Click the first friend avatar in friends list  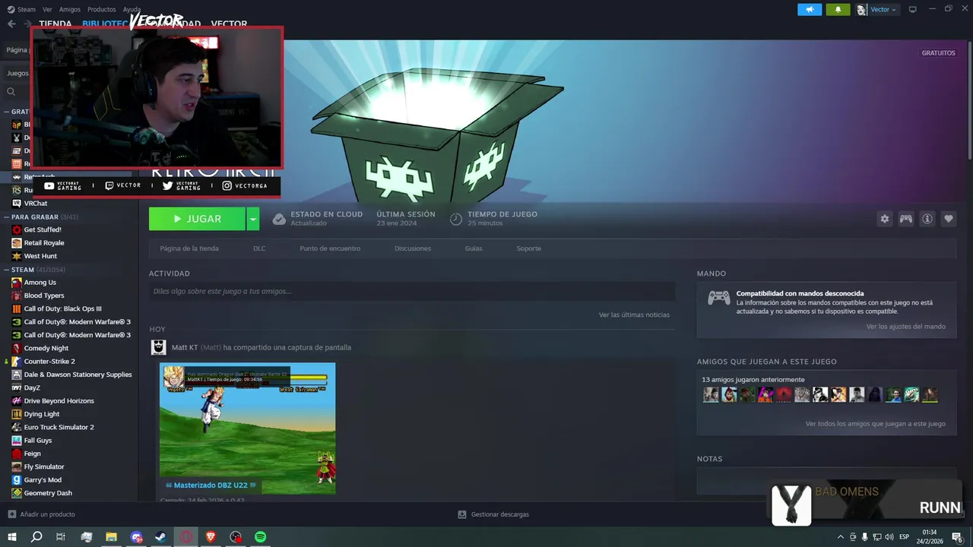pyautogui.click(x=711, y=394)
